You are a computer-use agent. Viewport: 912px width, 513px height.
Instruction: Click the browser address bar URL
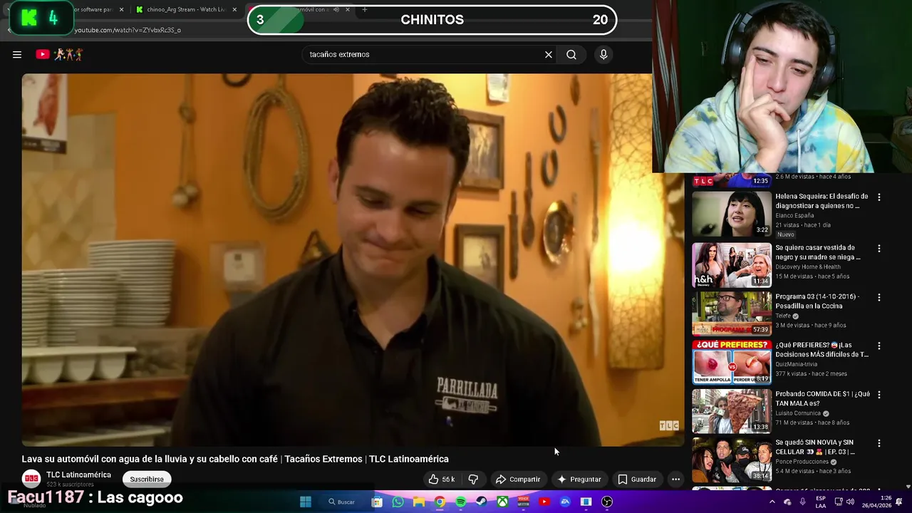128,30
